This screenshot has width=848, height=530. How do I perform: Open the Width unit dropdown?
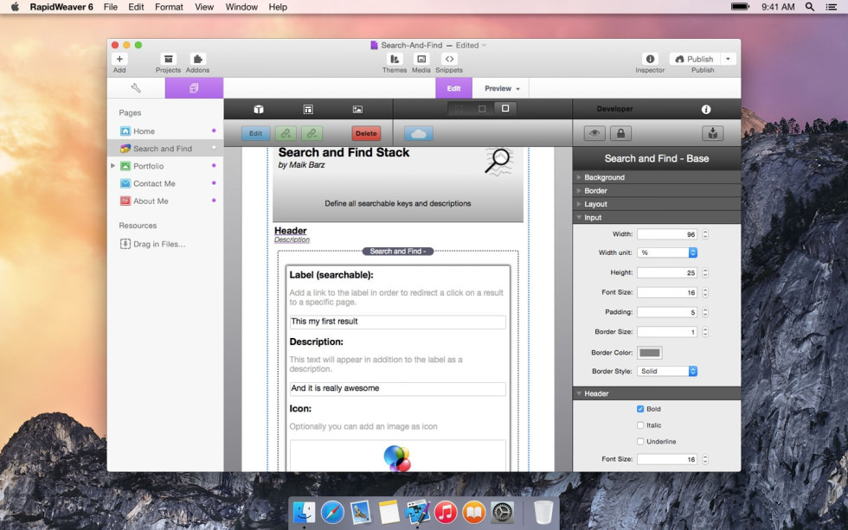667,252
